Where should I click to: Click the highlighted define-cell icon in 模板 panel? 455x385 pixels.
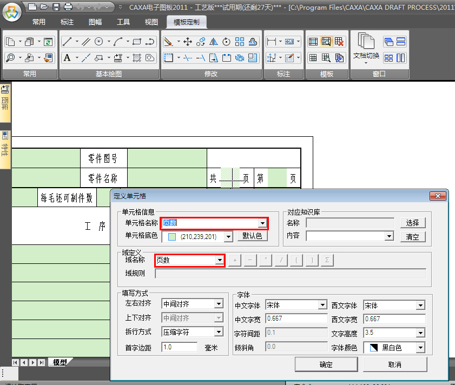point(326,42)
